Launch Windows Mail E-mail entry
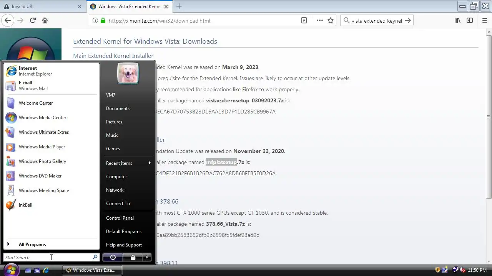The image size is (492, 276). (x=52, y=85)
